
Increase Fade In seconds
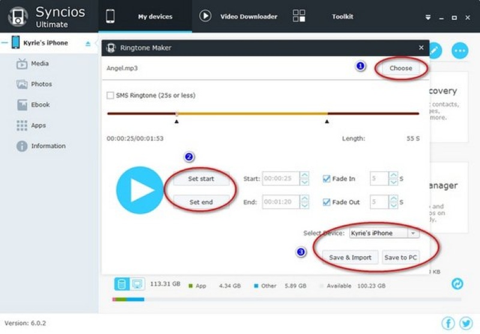tap(394, 175)
